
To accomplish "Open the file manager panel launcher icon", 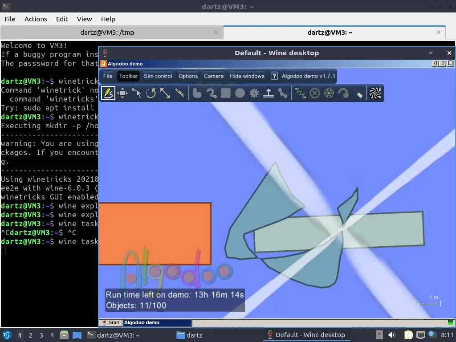I will (x=64, y=335).
